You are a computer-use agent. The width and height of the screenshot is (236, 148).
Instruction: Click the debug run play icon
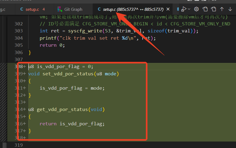[x=184, y=9]
